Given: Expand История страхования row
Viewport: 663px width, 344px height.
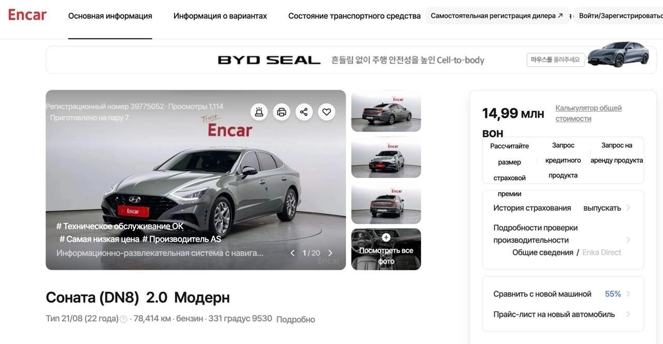Looking at the screenshot, I should coord(563,208).
